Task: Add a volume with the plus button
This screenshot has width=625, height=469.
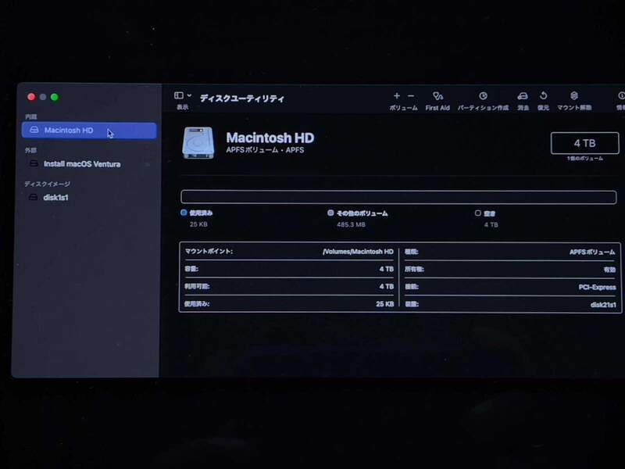Action: 397,95
